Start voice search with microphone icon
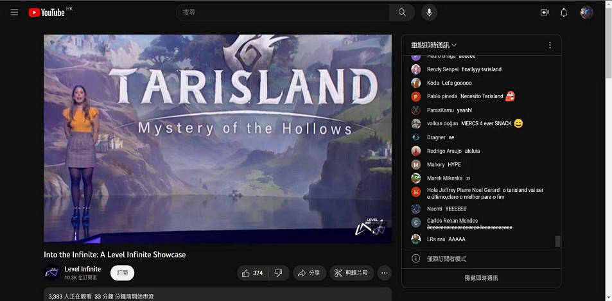Viewport: 612px width, 301px height. [x=429, y=12]
